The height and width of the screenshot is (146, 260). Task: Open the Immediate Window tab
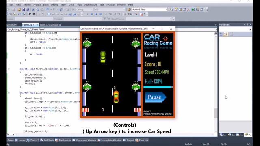[x=110, y=140]
